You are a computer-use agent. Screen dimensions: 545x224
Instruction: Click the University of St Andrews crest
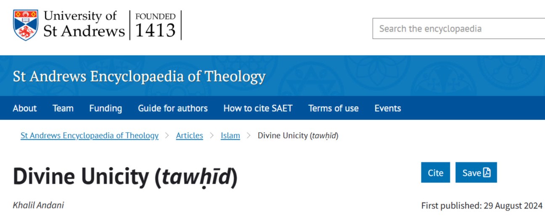pos(26,25)
